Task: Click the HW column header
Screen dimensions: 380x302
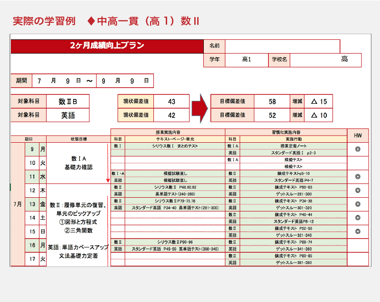Action: [358, 136]
